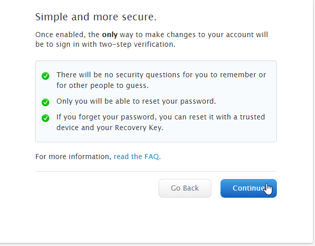315x246 pixels.
Task: Select the If you forget your password text
Action: coord(161,122)
